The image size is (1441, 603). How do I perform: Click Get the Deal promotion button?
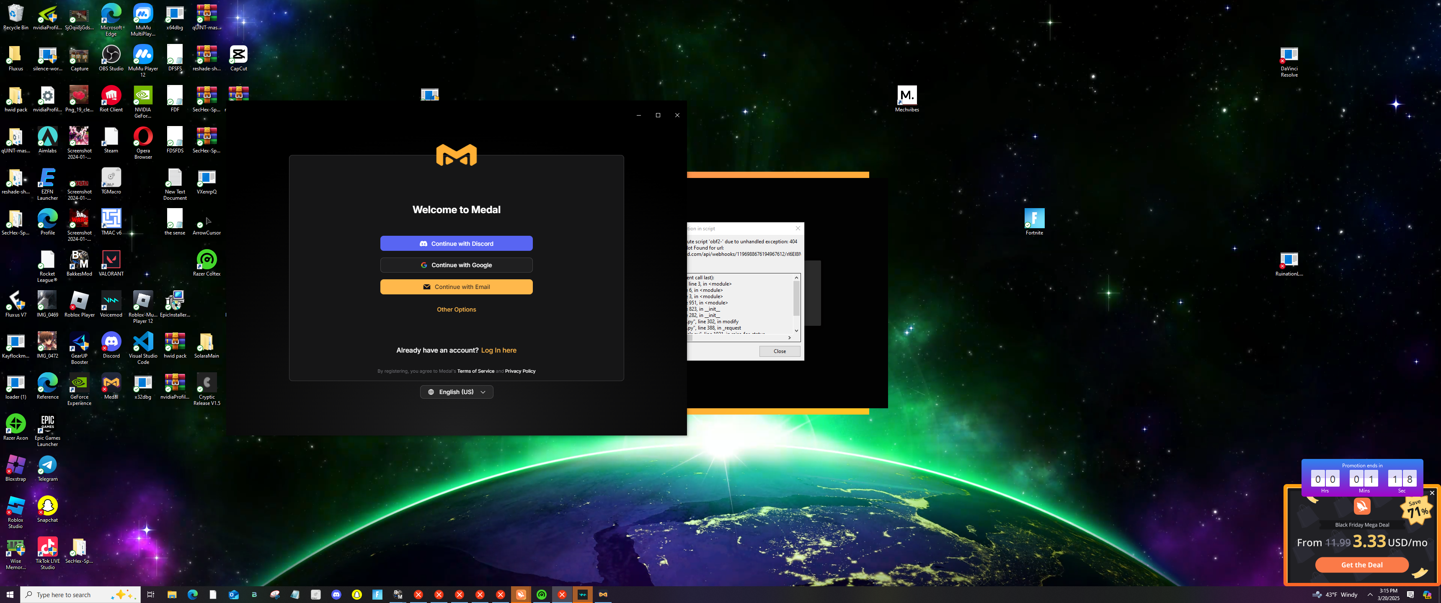click(x=1361, y=565)
